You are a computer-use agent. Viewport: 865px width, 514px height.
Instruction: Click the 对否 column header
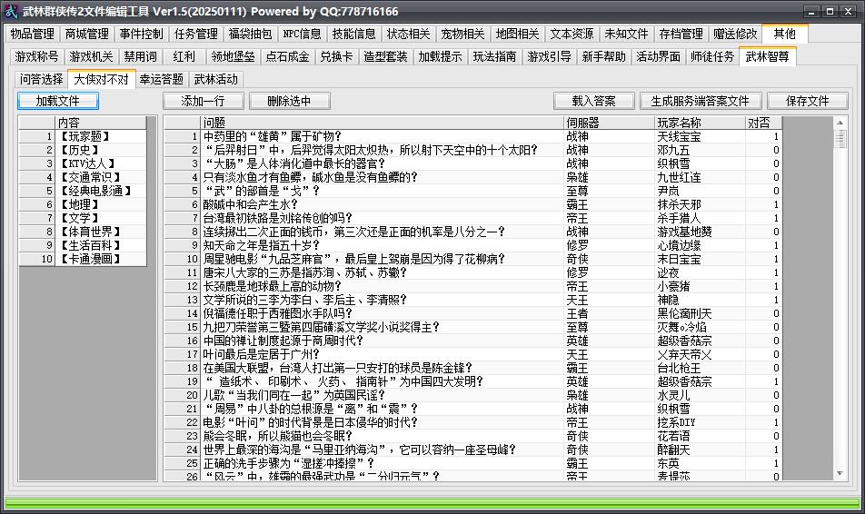tap(764, 123)
